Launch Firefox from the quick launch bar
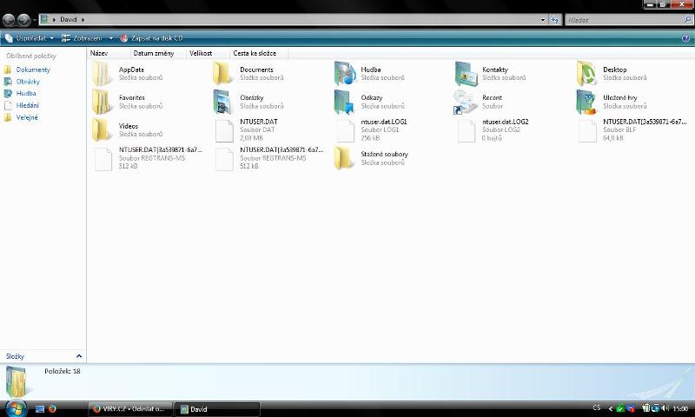The image size is (695, 417). click(52, 408)
